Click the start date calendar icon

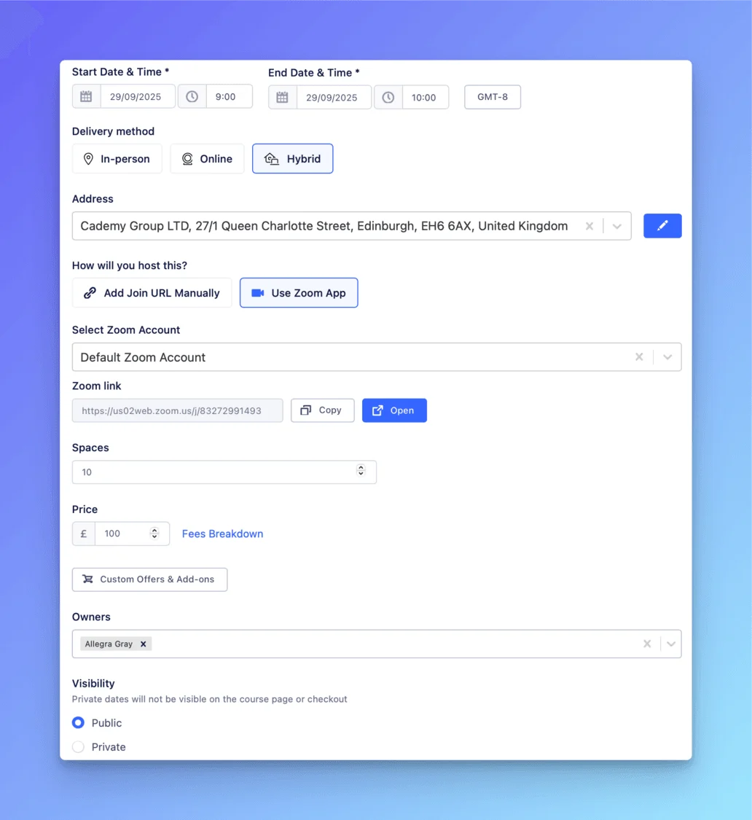tap(86, 97)
